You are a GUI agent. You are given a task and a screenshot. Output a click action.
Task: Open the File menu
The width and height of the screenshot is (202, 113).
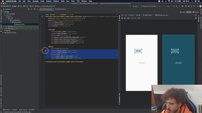20,1
